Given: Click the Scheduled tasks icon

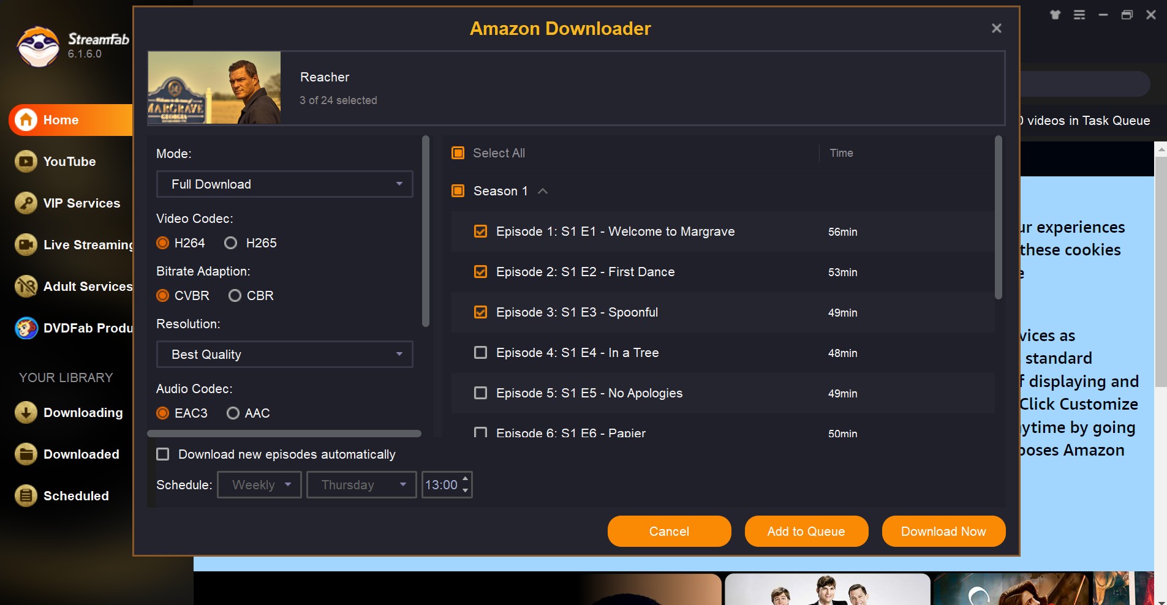Looking at the screenshot, I should [25, 495].
